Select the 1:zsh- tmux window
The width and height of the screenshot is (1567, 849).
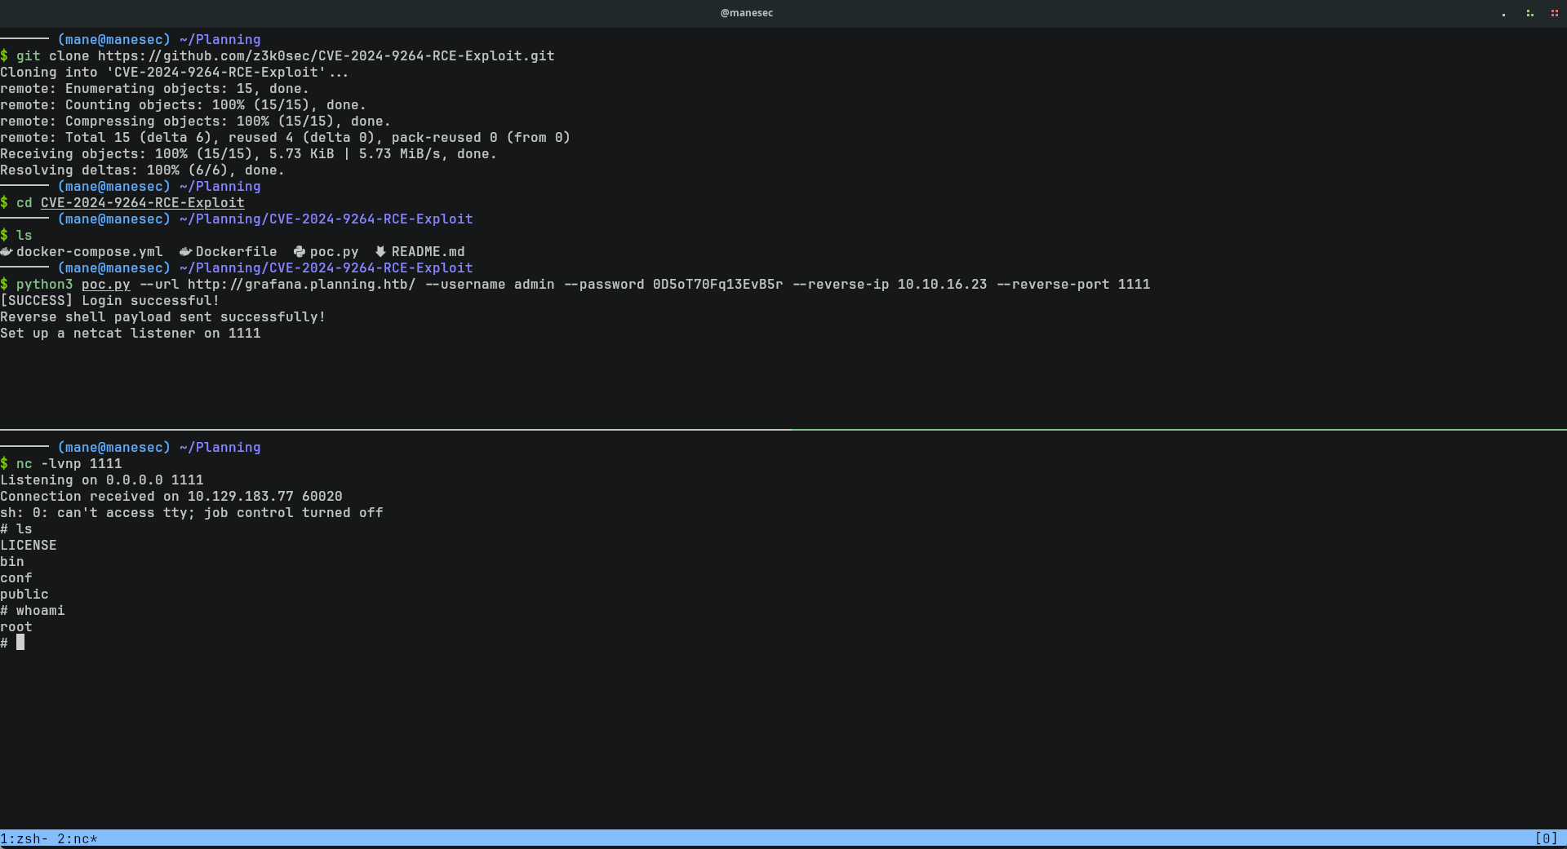pos(24,838)
